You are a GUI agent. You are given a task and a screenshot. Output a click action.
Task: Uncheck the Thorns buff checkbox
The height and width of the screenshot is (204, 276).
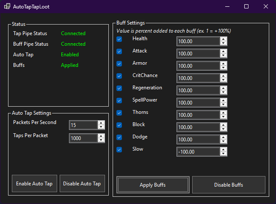point(119,113)
